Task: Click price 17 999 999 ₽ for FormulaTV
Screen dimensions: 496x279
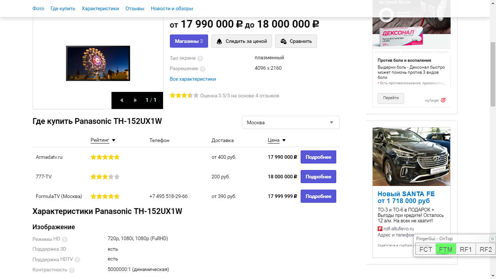Action: pos(282,196)
